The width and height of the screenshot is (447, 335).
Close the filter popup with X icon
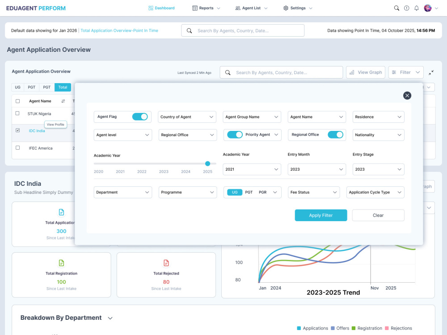[407, 96]
